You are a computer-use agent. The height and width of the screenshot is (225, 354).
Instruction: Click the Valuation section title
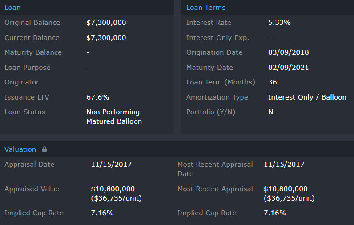20,149
